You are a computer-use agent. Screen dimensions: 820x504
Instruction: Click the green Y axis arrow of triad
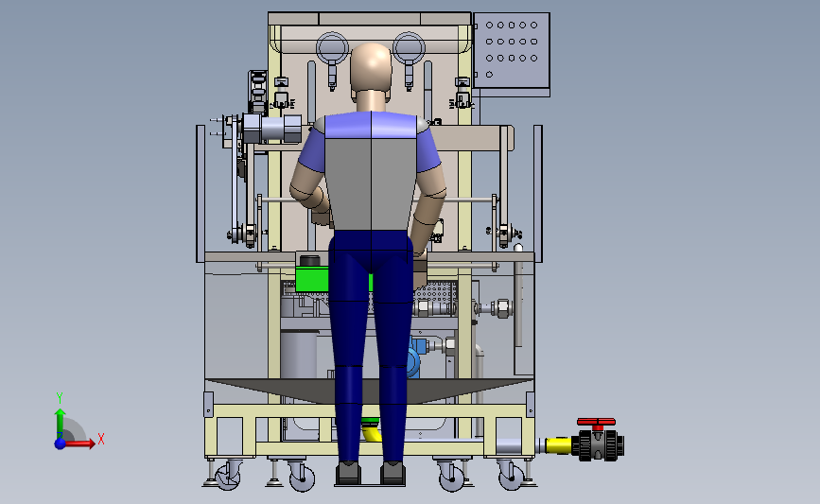(61, 424)
